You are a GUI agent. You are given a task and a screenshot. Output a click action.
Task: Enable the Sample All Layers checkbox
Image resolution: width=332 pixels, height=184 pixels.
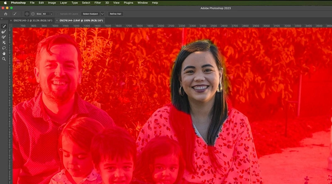pos(58,14)
